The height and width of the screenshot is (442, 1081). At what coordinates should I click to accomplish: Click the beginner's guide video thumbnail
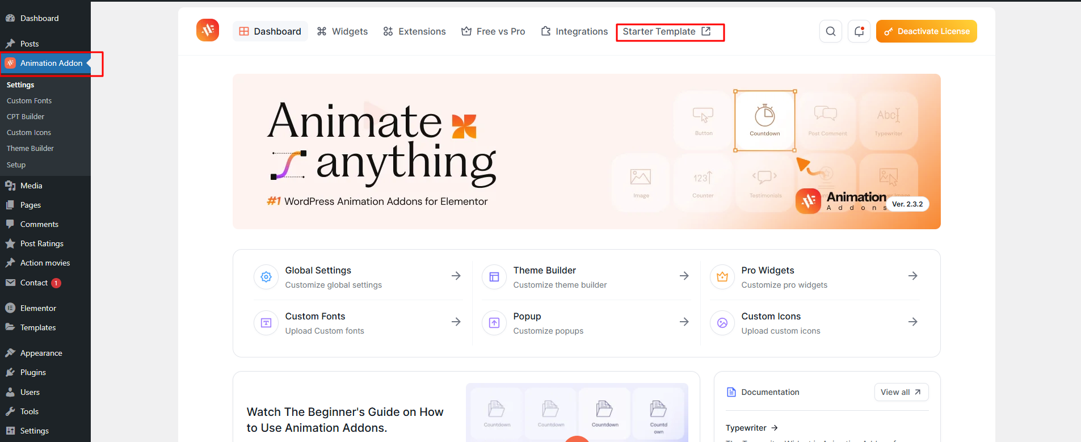click(577, 412)
